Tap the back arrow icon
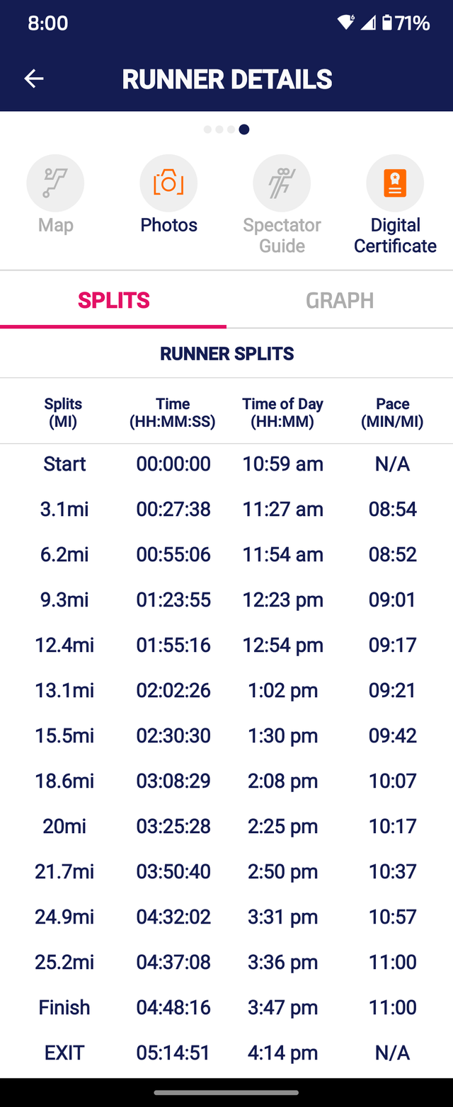Viewport: 453px width, 1107px height. (34, 79)
